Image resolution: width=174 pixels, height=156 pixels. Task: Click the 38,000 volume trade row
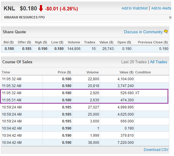[85, 143]
